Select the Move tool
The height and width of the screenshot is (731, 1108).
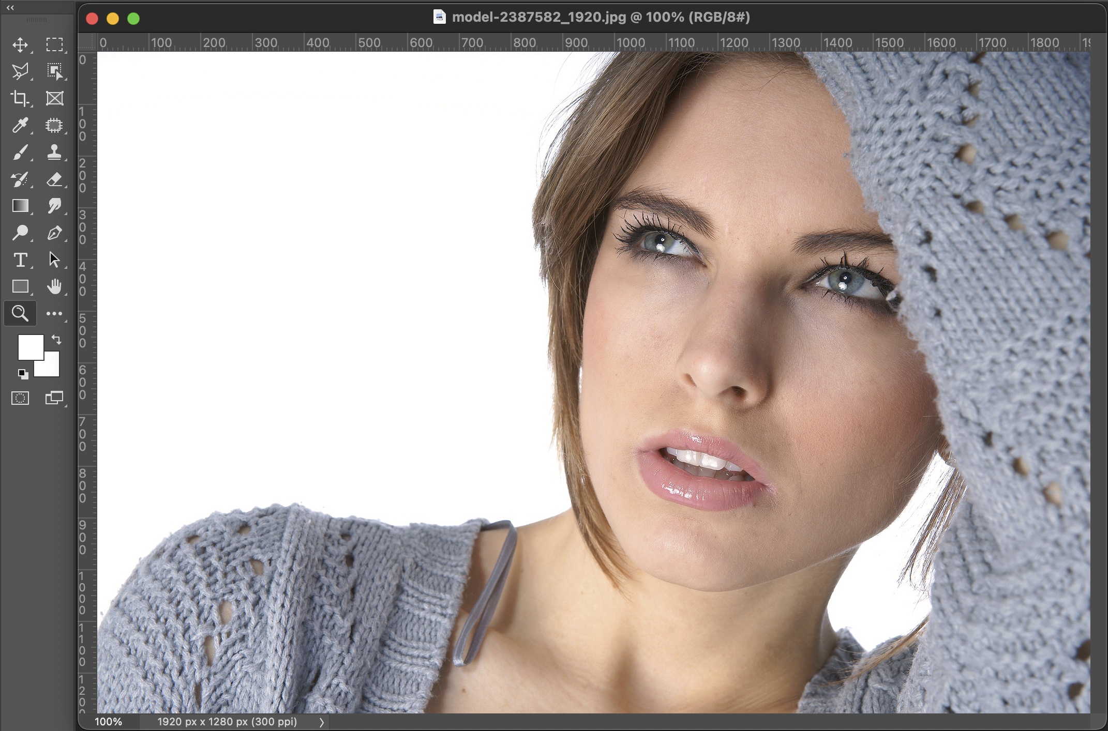pos(20,45)
